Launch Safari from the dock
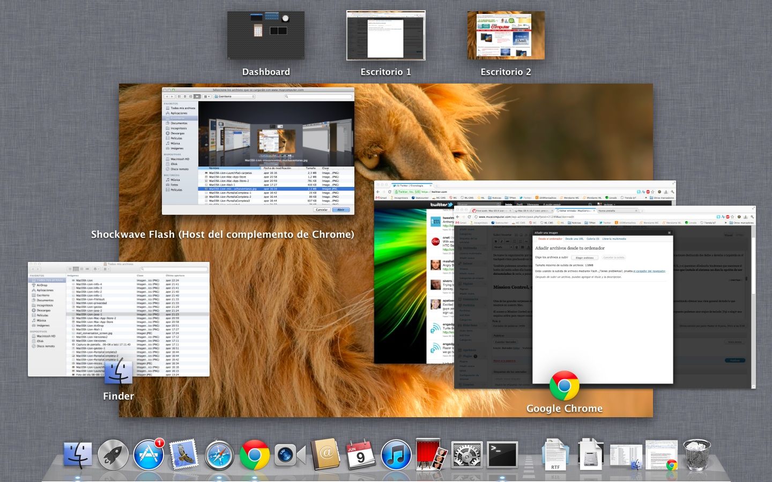This screenshot has width=772, height=482. click(x=219, y=455)
